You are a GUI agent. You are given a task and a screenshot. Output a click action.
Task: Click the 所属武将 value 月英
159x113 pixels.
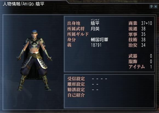pos(95,29)
